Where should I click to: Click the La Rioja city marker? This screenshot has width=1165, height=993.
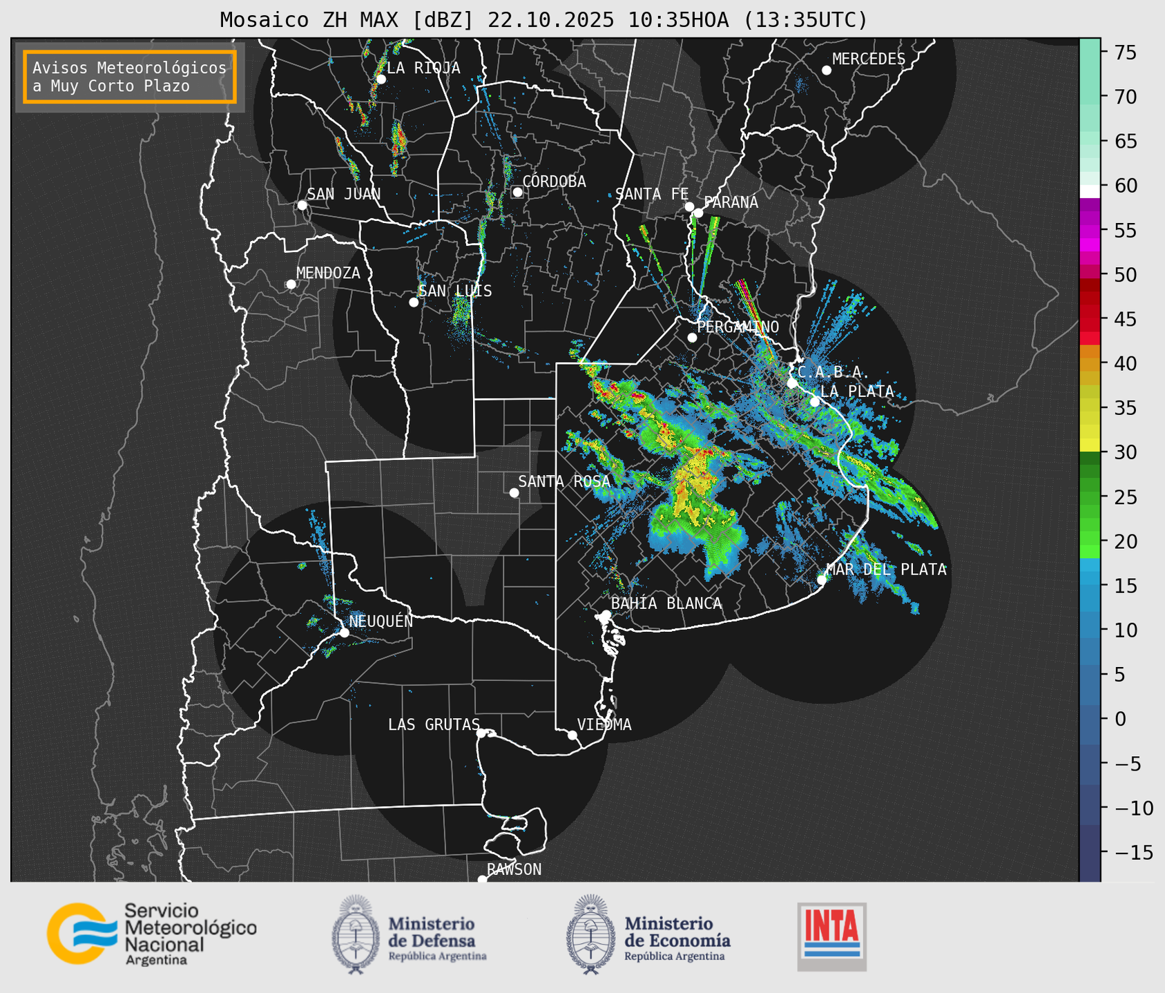tap(381, 79)
